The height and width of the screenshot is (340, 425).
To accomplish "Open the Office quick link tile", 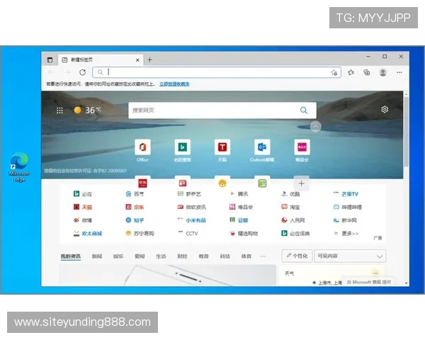I will (x=142, y=147).
